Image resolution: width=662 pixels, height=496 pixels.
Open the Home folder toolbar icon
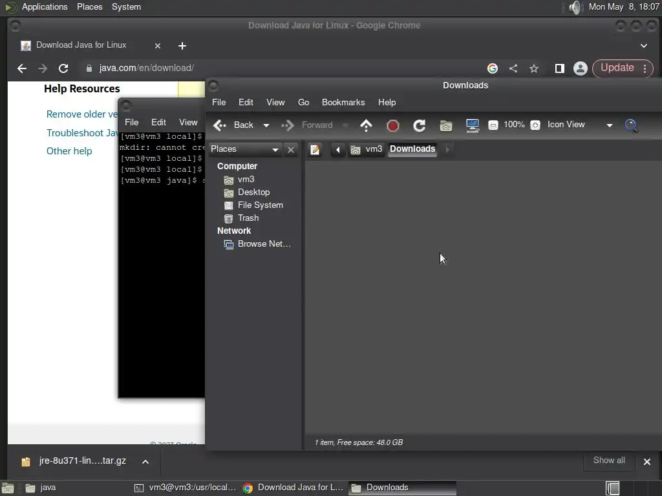[x=446, y=125]
